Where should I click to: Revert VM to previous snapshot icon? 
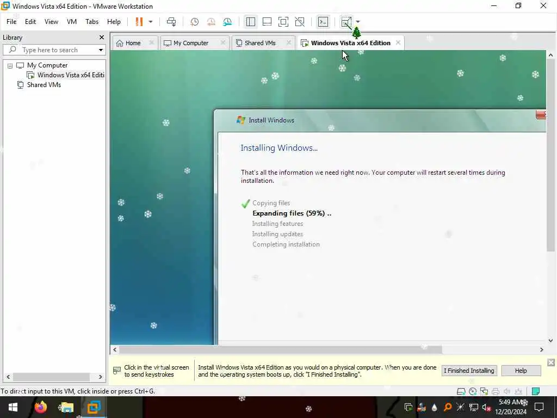click(x=211, y=22)
